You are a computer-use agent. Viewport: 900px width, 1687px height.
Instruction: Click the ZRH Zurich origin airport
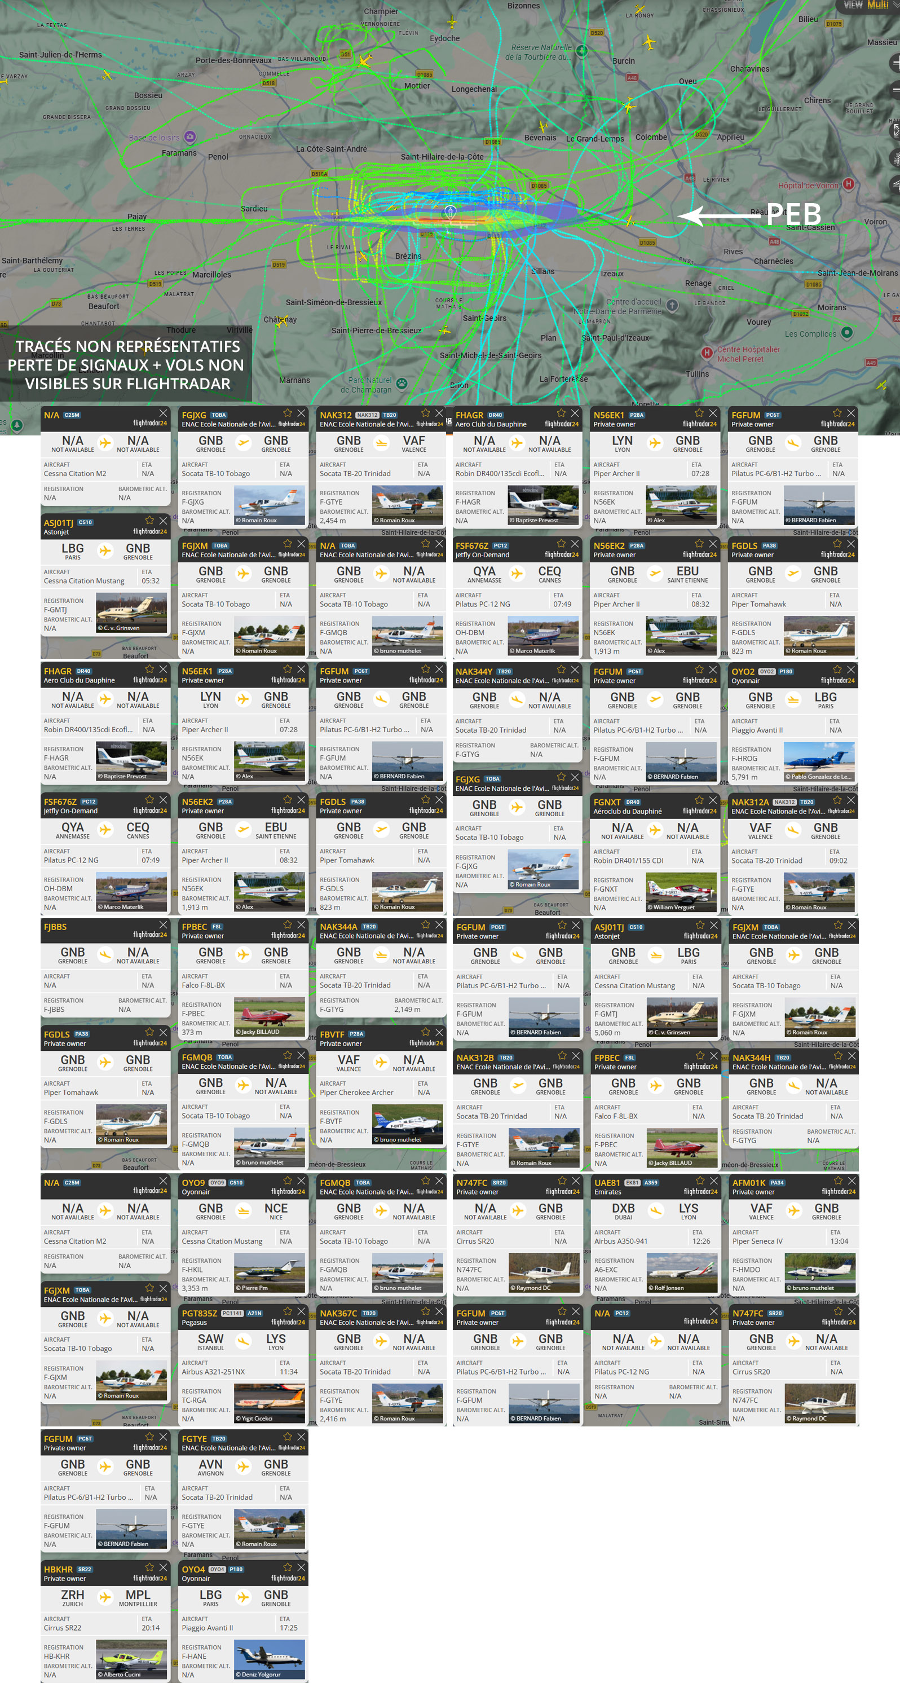73,1597
